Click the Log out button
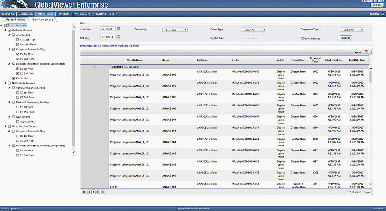386x211 pixels. [x=377, y=5]
